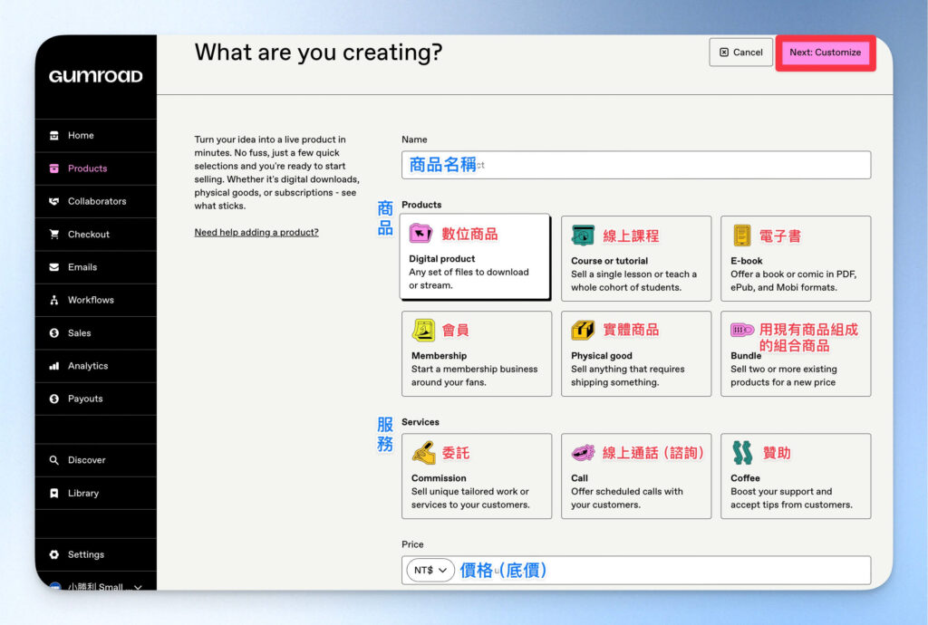Click the Commission hand icon
This screenshot has height=625, width=928.
pos(424,453)
